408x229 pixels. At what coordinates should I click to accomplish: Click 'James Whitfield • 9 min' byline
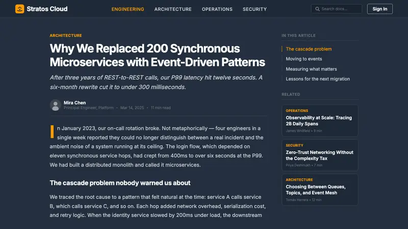point(303,131)
